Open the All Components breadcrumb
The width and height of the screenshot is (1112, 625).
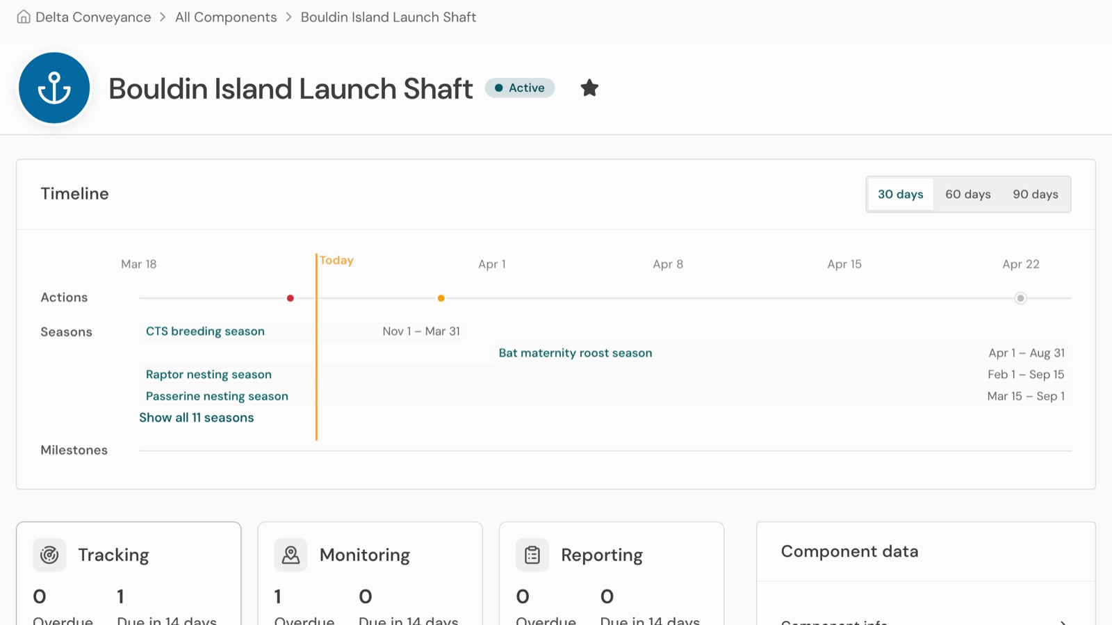tap(226, 17)
